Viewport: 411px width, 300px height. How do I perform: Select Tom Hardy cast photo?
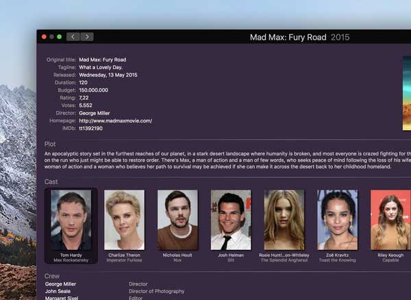click(71, 220)
